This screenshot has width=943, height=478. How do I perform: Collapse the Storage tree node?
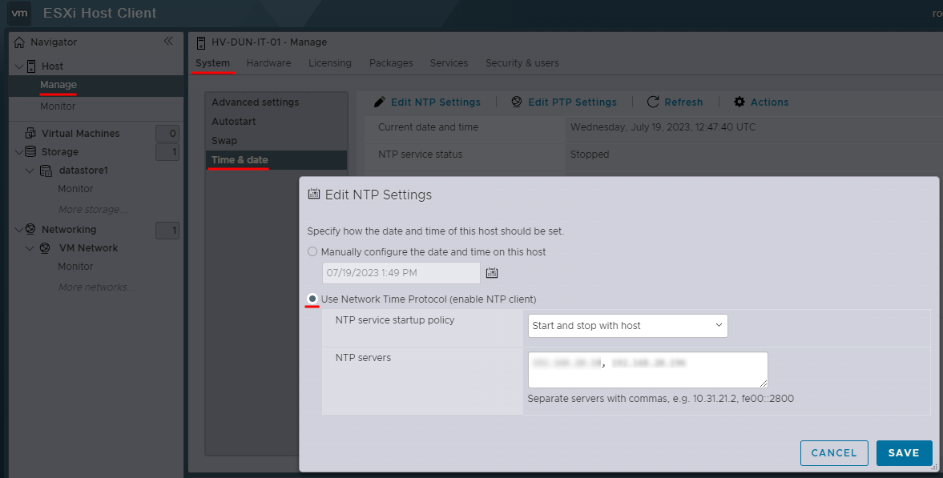[x=18, y=151]
